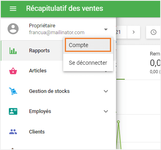Click the francua@mailinator.com email text
The height and width of the screenshot is (150, 161).
coord(57,33)
